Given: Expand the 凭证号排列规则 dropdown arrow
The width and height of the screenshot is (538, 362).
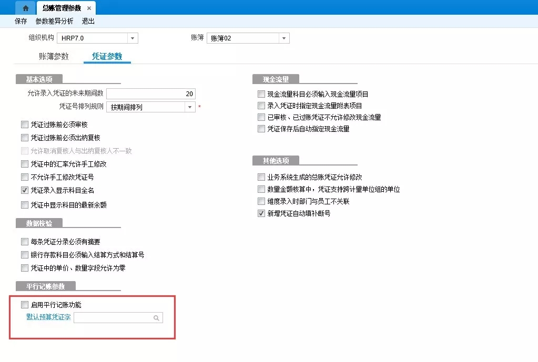Looking at the screenshot, I should pyautogui.click(x=190, y=107).
